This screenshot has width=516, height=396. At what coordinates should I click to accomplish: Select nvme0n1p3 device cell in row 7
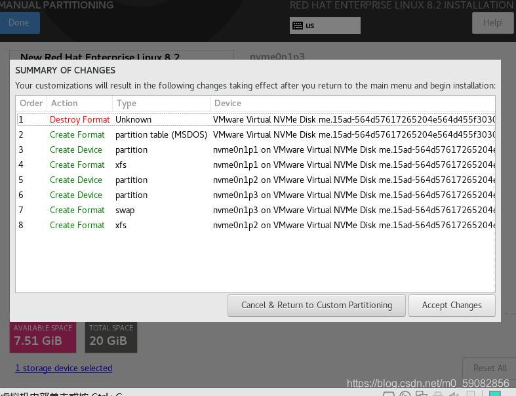coord(354,210)
